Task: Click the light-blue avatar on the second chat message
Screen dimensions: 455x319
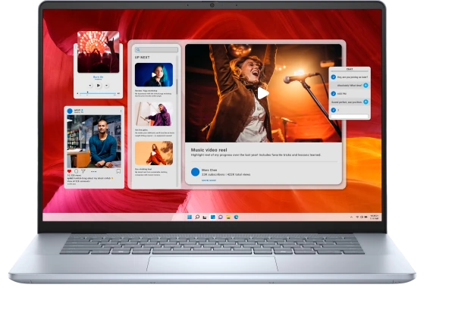Action: tap(366, 86)
